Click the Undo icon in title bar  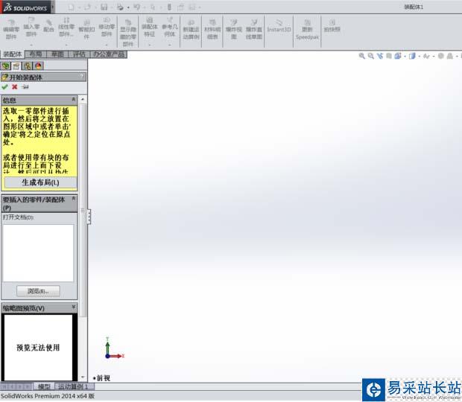(x=136, y=7)
